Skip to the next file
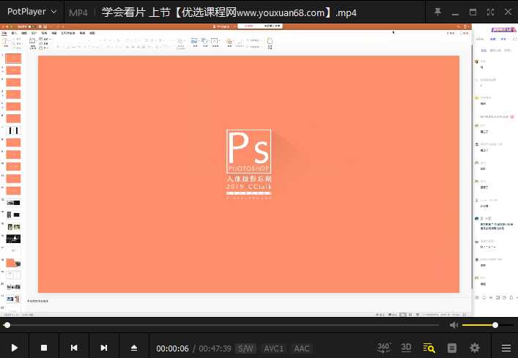Image resolution: width=518 pixels, height=358 pixels. pos(104,348)
